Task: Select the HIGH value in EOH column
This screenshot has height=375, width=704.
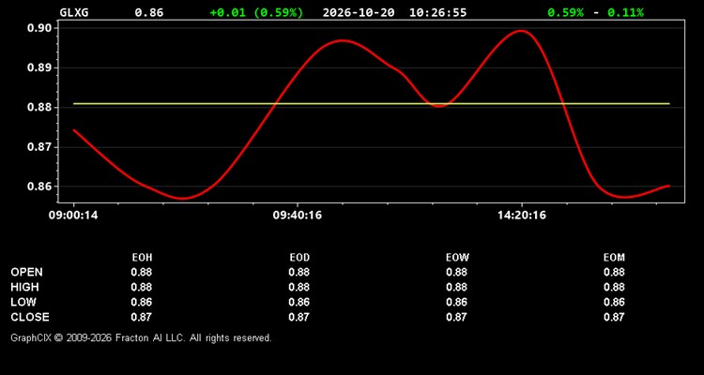Action: pyautogui.click(x=142, y=287)
